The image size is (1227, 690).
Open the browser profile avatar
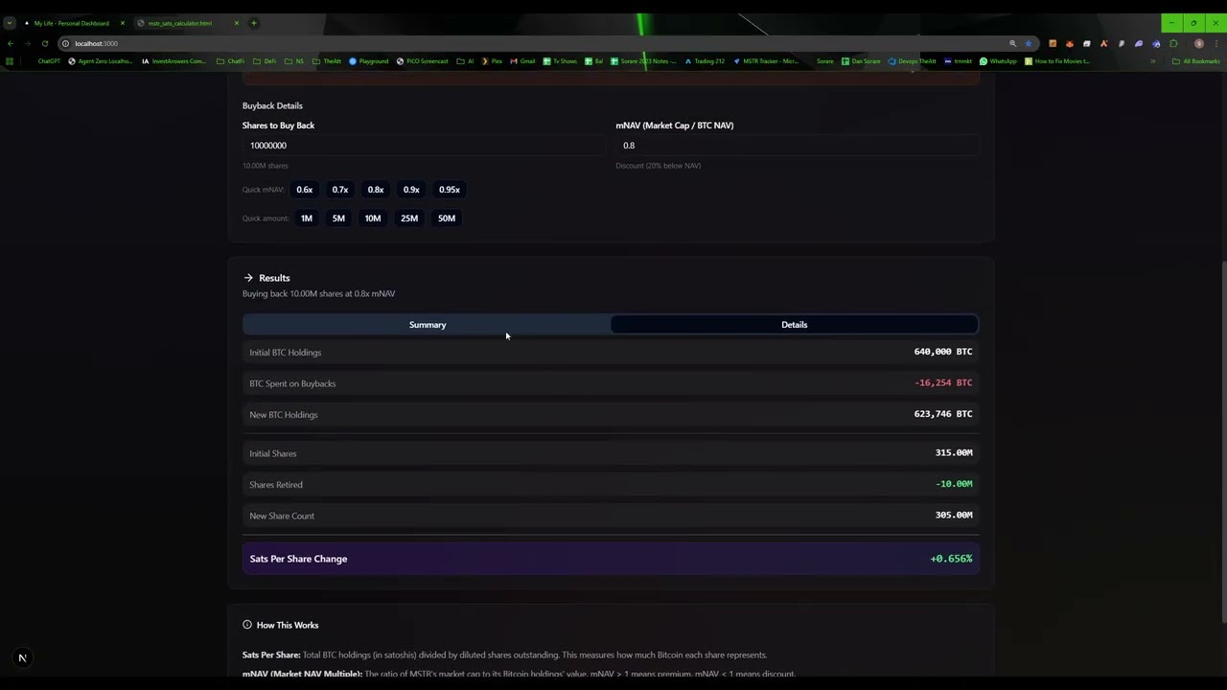click(1198, 43)
